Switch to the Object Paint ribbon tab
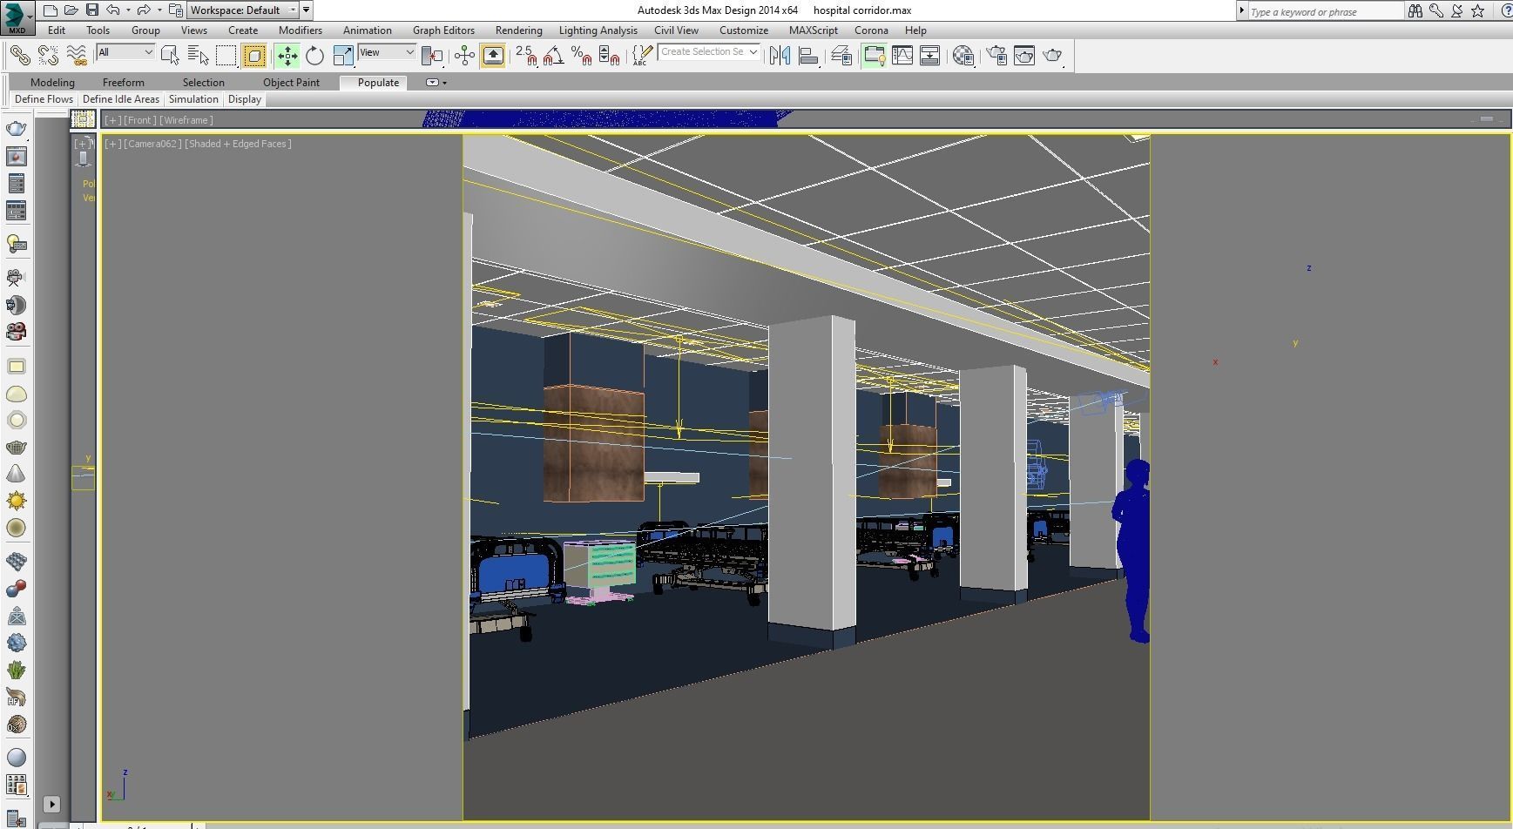This screenshot has width=1513, height=829. [291, 83]
